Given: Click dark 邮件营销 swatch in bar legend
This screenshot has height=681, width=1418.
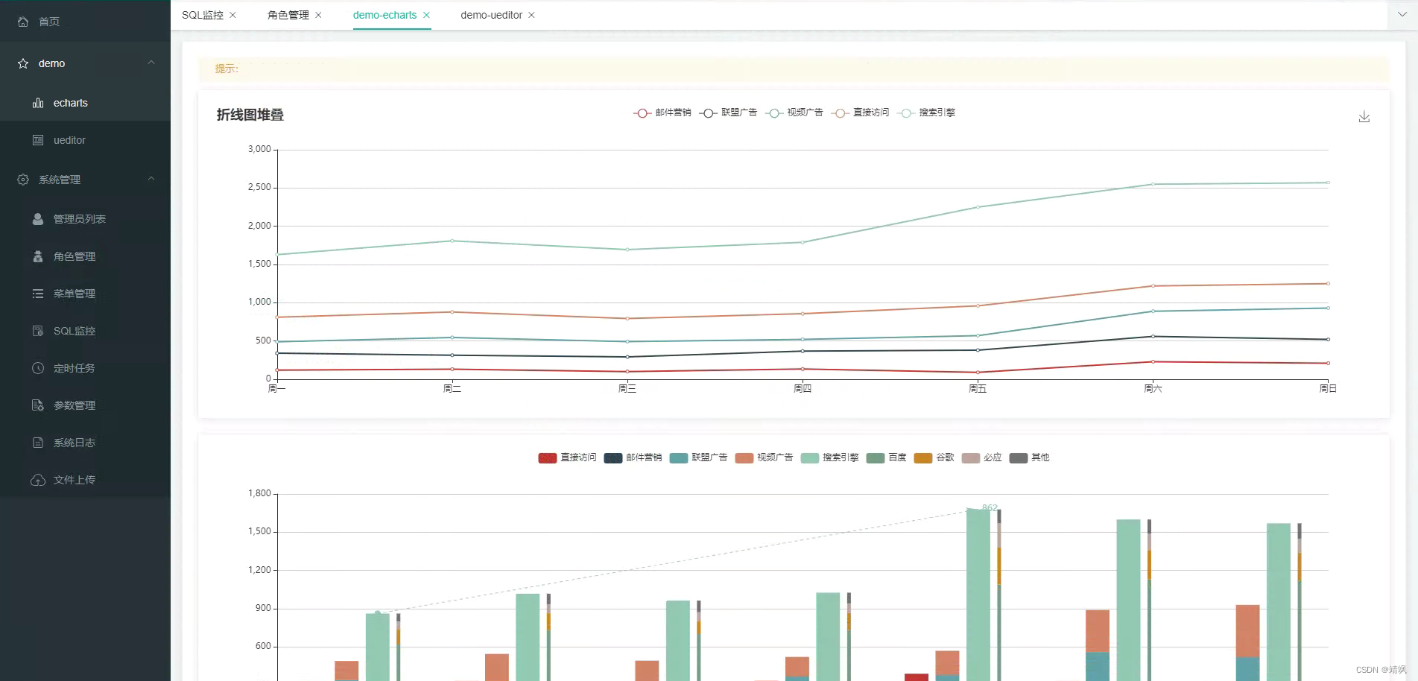Looking at the screenshot, I should point(613,457).
